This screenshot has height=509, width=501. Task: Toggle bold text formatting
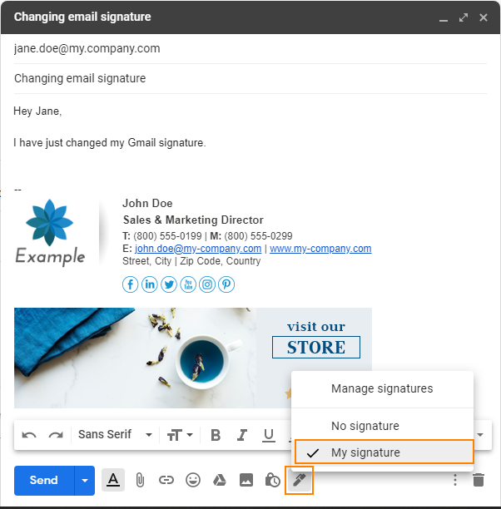216,434
